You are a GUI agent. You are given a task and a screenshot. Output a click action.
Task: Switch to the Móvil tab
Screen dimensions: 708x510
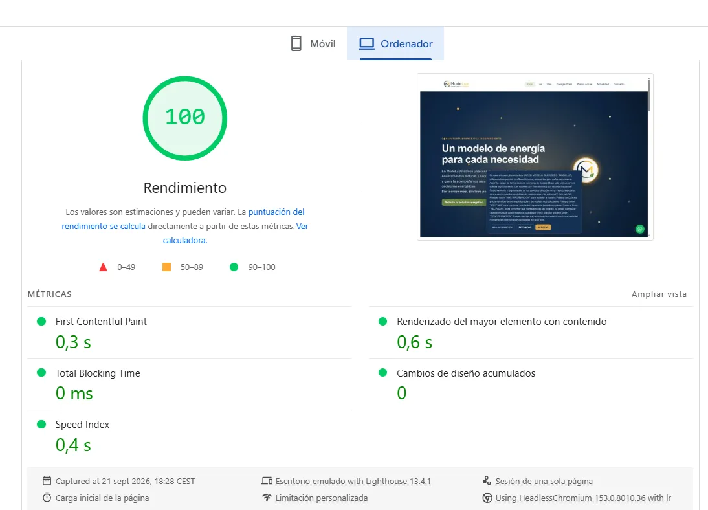(x=313, y=43)
